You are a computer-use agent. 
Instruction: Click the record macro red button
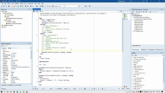(x=35, y=89)
